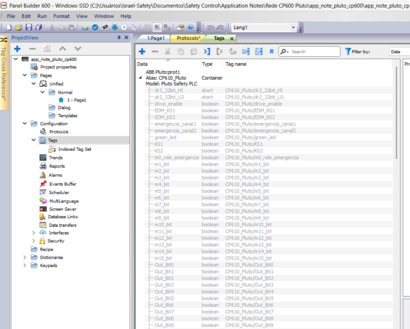
Task: Open the Window menu
Action: click(x=104, y=16)
